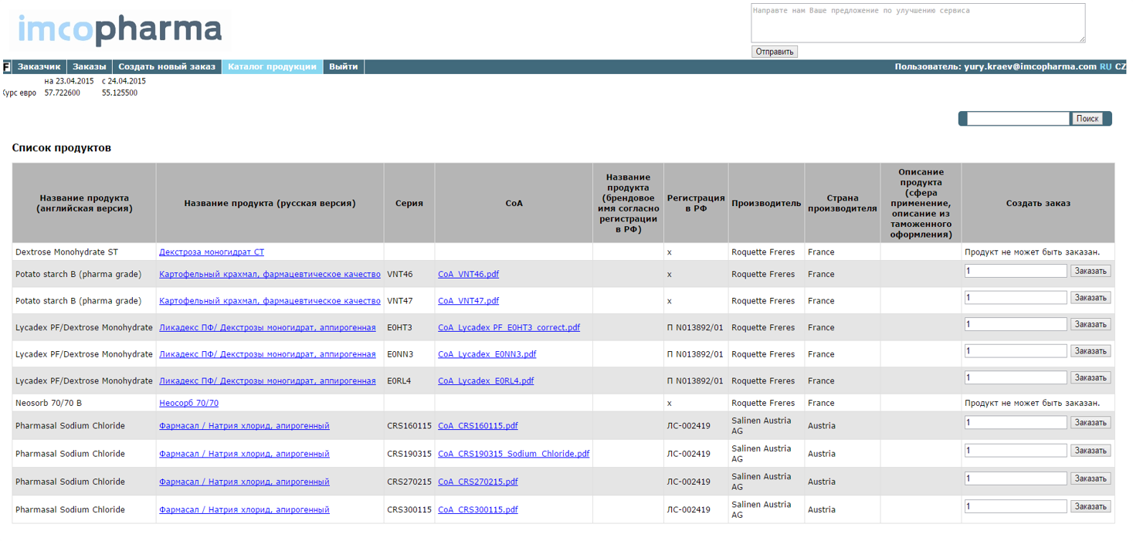Open the Заказчик menu item

pyautogui.click(x=39, y=67)
